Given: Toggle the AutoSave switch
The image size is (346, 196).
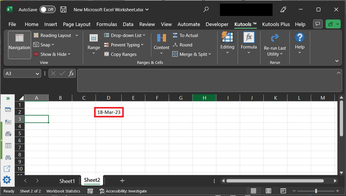Looking at the screenshot, I should (47, 9).
